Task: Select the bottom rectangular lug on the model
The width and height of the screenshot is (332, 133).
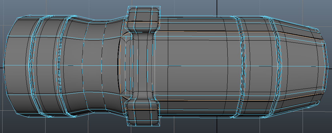Action: [x=143, y=113]
